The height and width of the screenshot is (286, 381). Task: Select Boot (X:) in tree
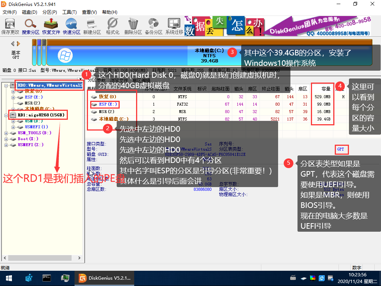(28, 139)
